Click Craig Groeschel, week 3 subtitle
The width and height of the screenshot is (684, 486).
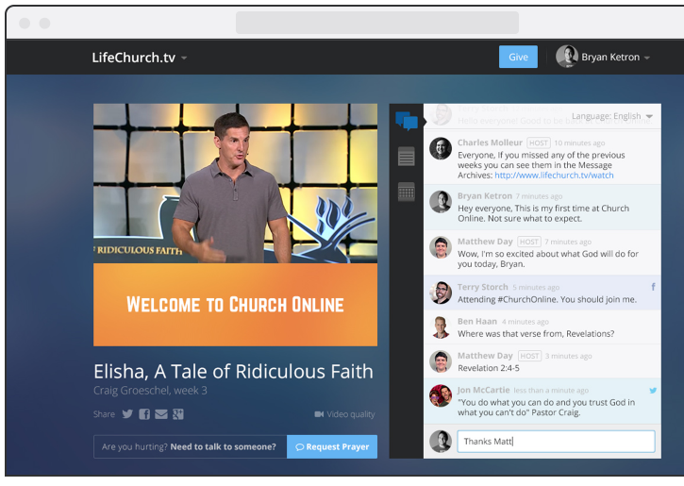click(x=150, y=391)
